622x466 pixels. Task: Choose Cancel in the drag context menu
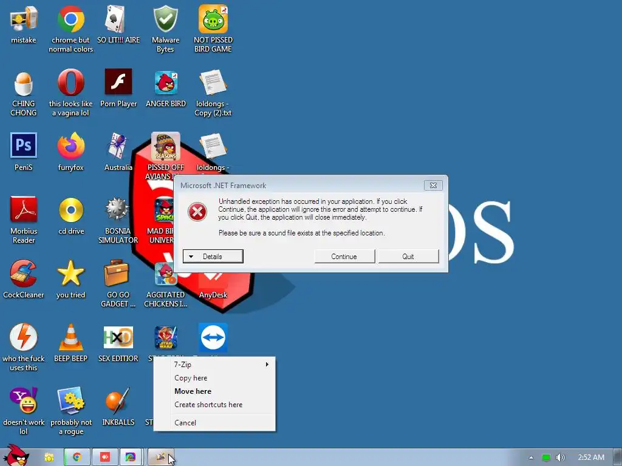click(214, 423)
